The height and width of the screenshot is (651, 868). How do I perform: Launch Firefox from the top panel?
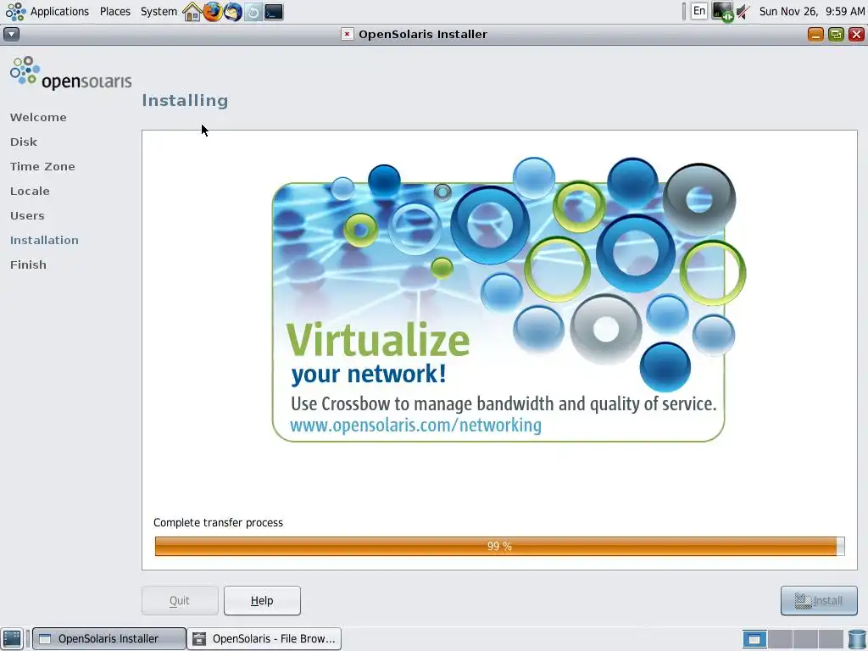coord(213,12)
